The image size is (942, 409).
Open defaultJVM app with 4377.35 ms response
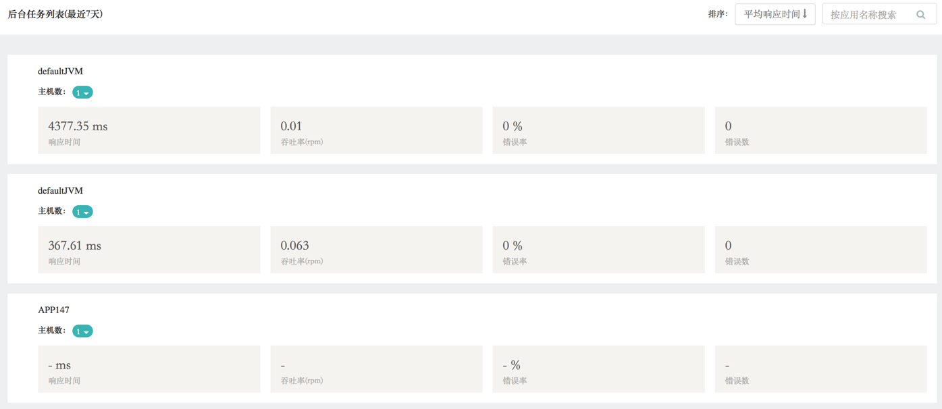(60, 71)
